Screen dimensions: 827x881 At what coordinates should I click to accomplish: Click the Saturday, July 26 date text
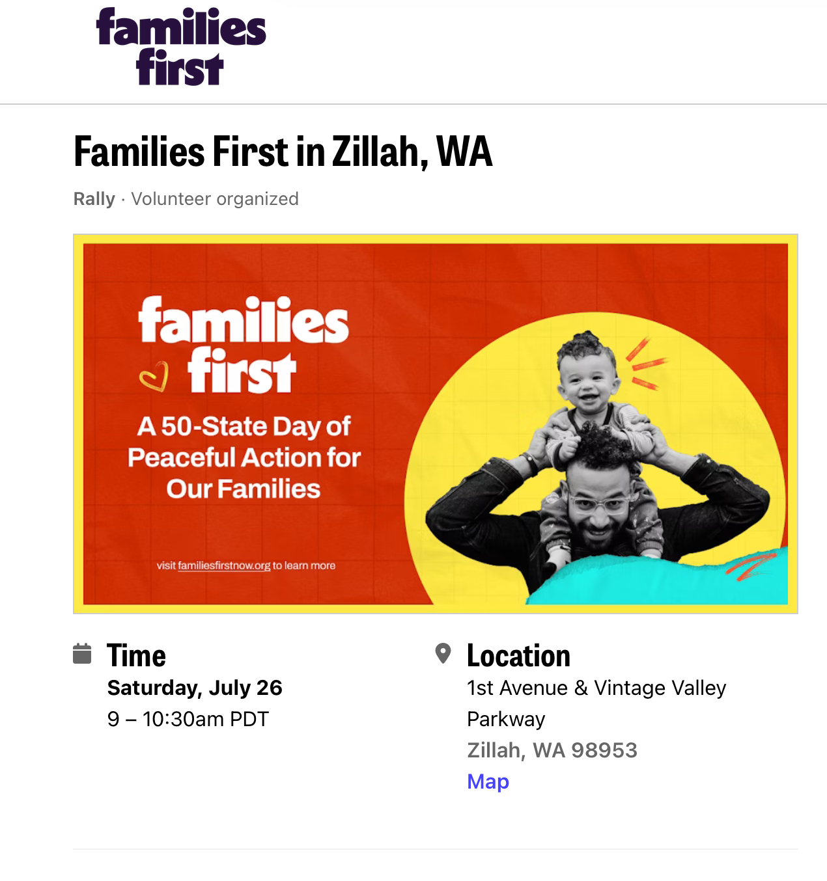(195, 688)
